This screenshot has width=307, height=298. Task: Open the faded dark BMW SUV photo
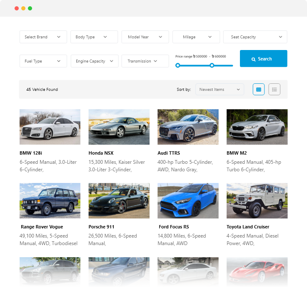(x=119, y=272)
